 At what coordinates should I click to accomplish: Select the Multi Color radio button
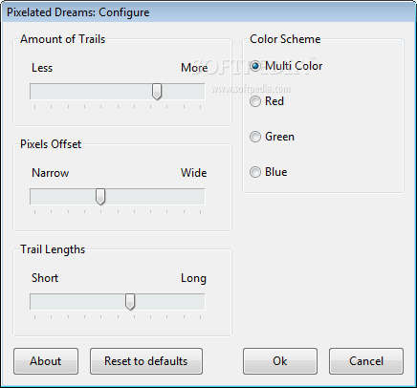[255, 66]
